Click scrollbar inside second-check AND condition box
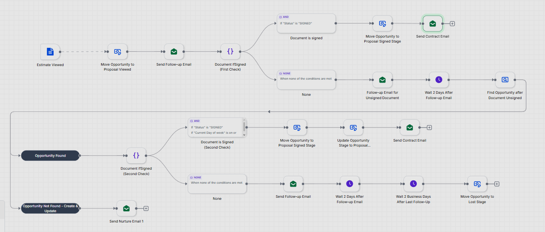The image size is (545, 232). [x=244, y=127]
